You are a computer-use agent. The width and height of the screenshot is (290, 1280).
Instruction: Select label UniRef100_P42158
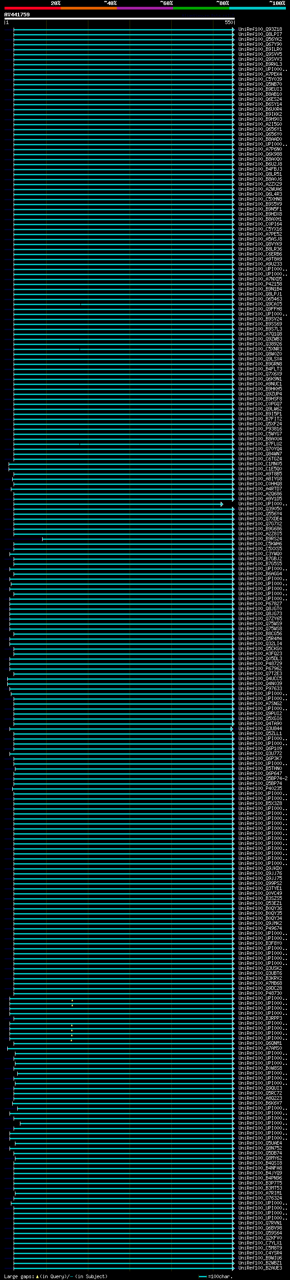coord(260,284)
